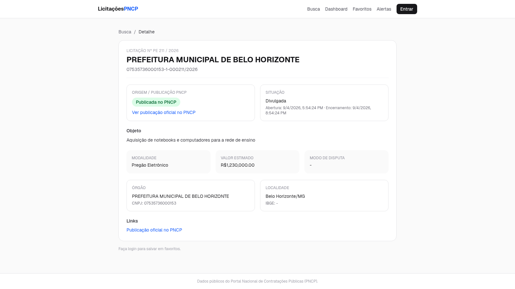Select the Detalhe breadcrumb item
Screen dimensions: 515x289
click(x=146, y=32)
